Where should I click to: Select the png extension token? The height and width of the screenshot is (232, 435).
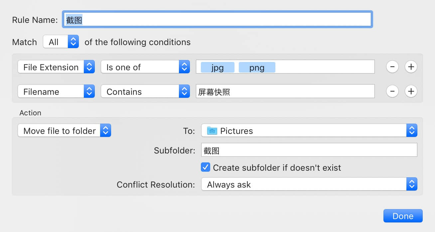tap(257, 67)
